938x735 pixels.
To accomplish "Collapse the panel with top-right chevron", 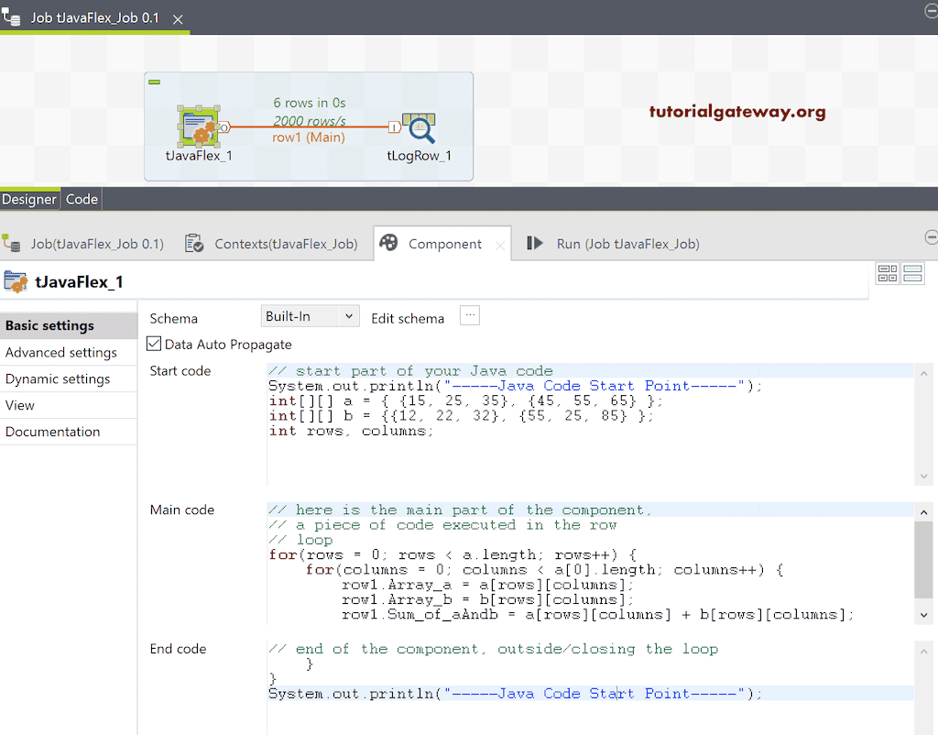I will click(x=931, y=236).
